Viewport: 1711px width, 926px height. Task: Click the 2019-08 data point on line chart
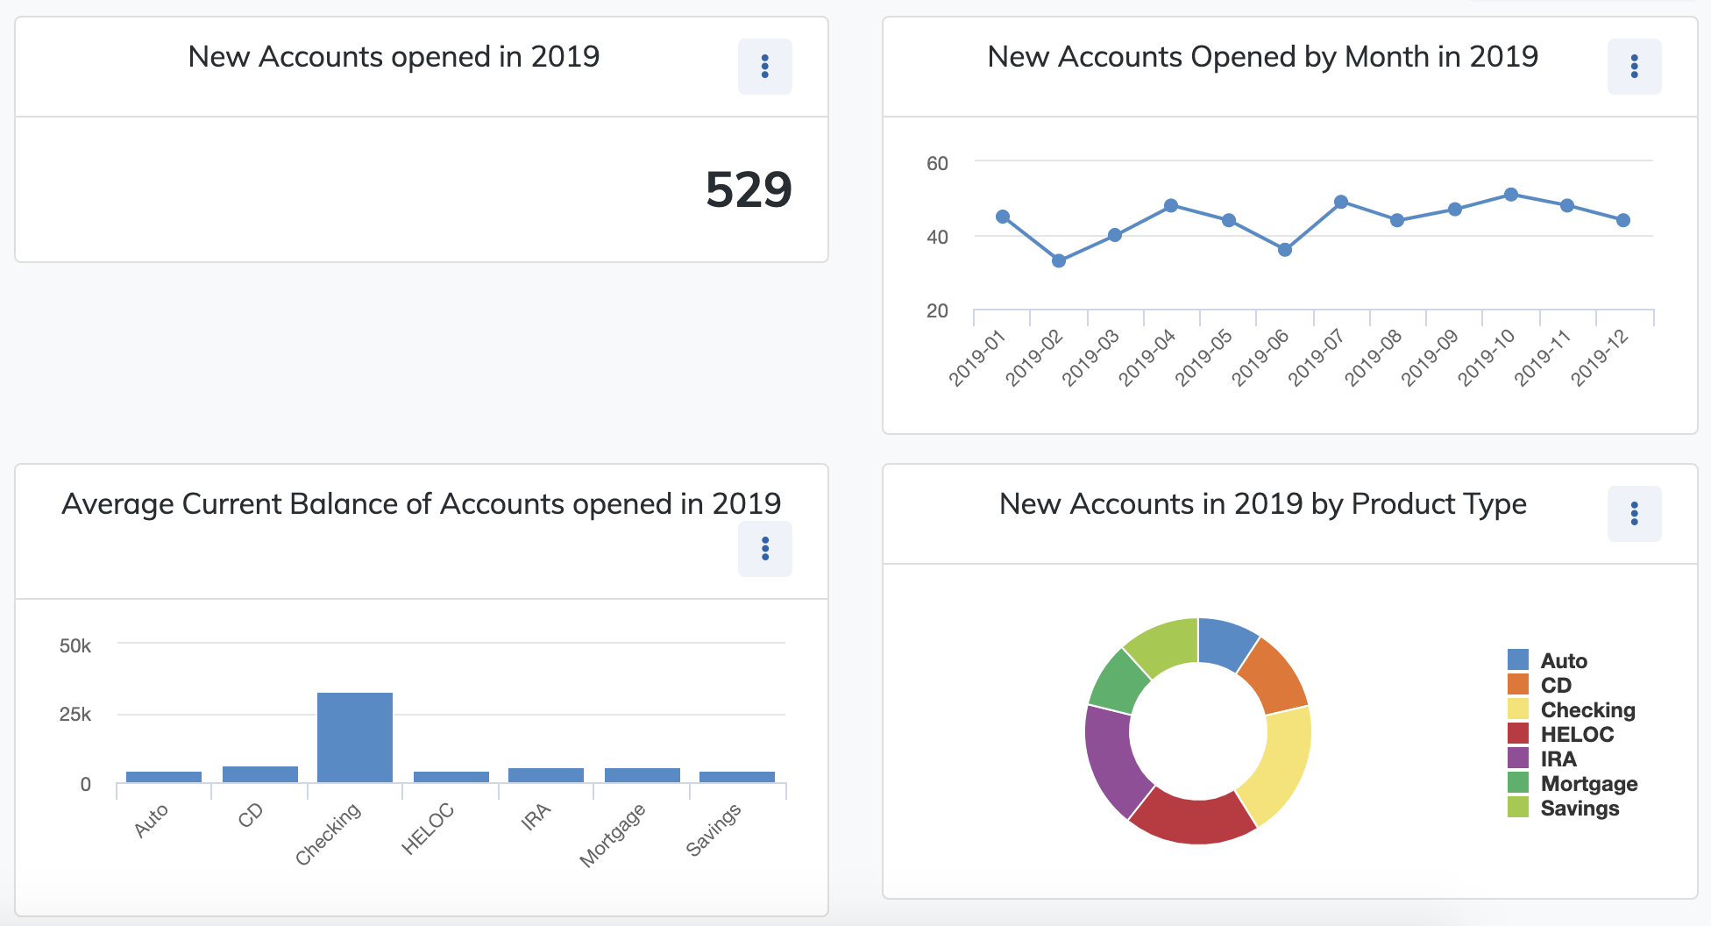pyautogui.click(x=1397, y=220)
